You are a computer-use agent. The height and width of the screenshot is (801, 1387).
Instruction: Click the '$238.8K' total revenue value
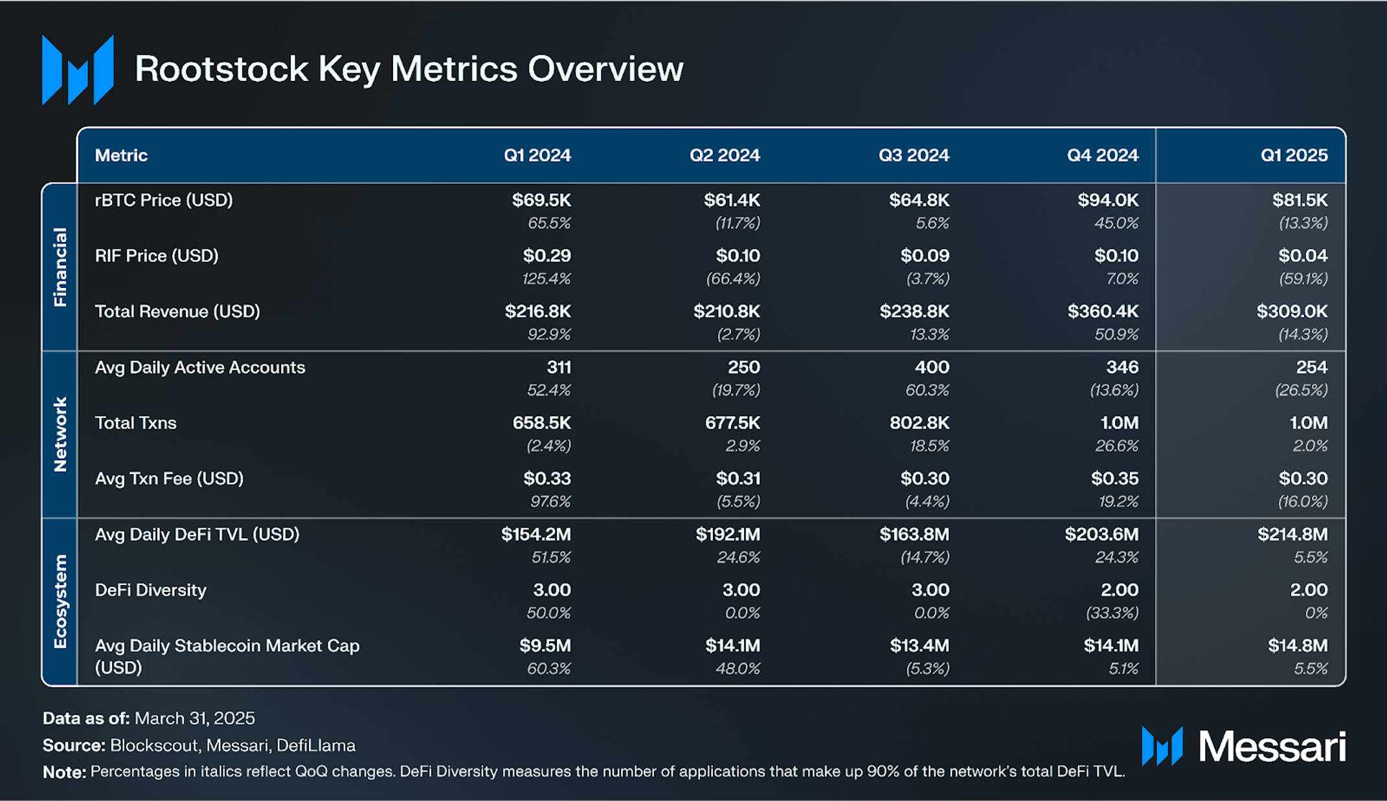(914, 311)
